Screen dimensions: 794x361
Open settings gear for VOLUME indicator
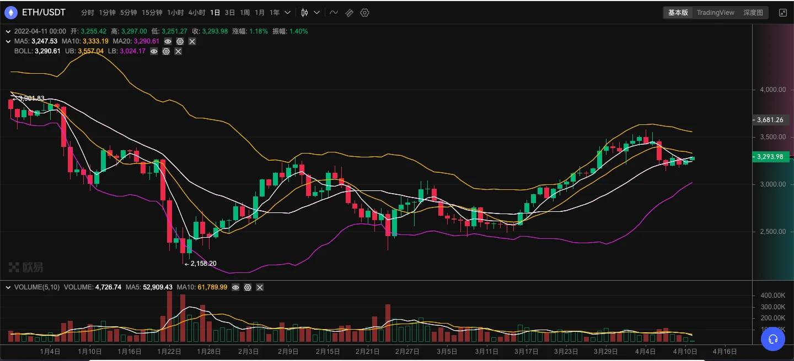[248, 287]
